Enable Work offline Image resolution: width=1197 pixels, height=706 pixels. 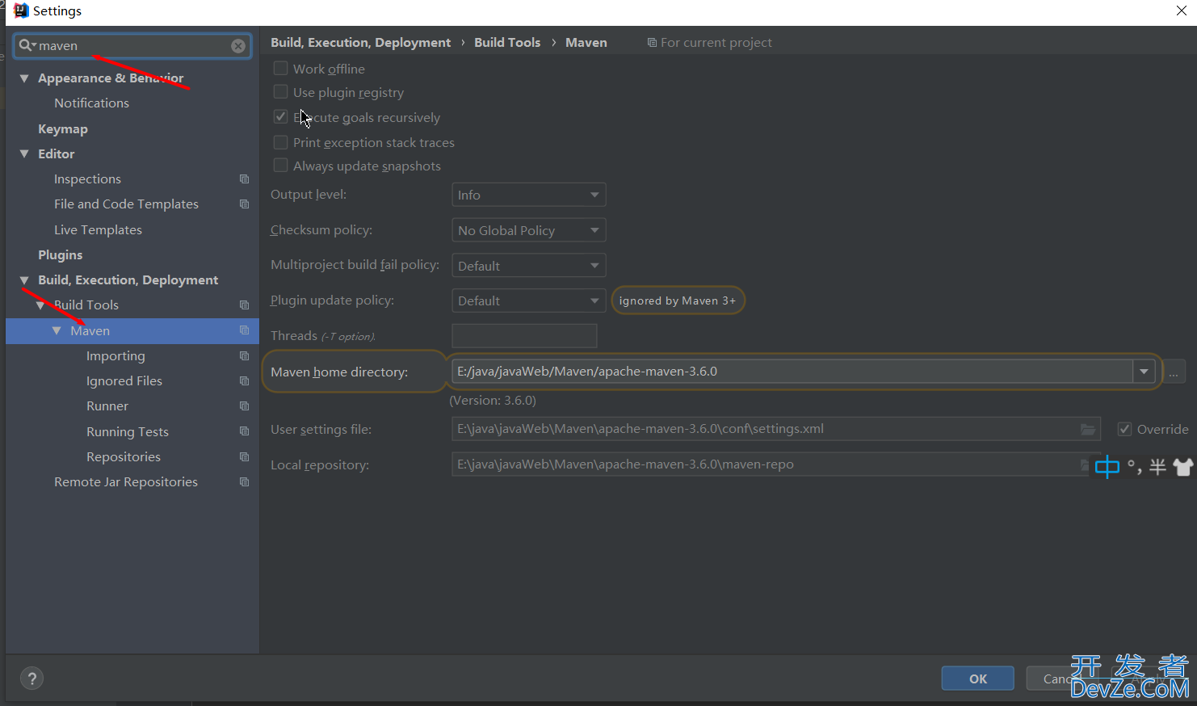click(280, 69)
